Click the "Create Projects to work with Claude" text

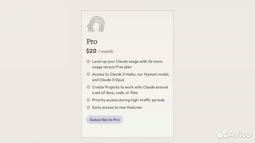pyautogui.click(x=130, y=87)
